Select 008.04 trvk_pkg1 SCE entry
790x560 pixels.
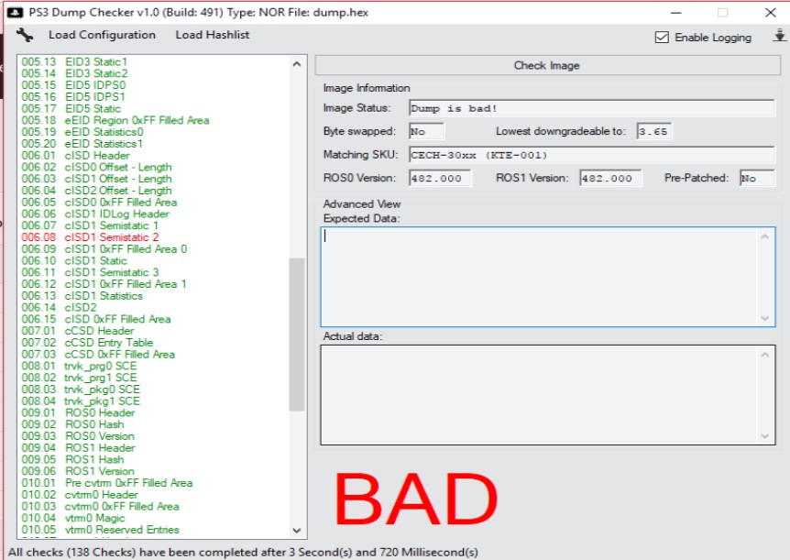point(81,401)
